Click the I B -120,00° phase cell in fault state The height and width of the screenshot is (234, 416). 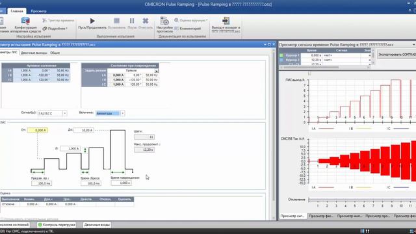pos(133,80)
